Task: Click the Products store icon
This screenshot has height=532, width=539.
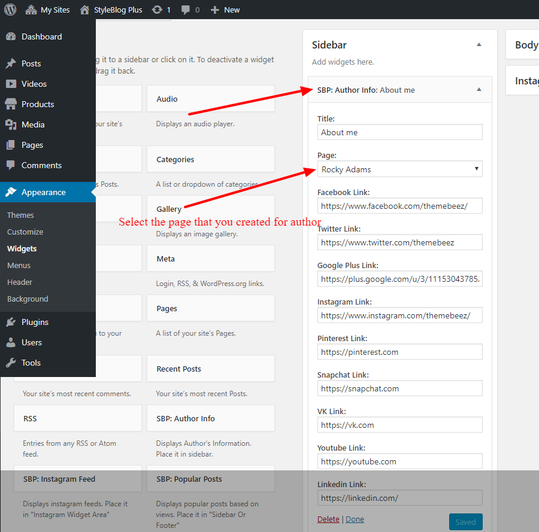Action: pos(11,104)
